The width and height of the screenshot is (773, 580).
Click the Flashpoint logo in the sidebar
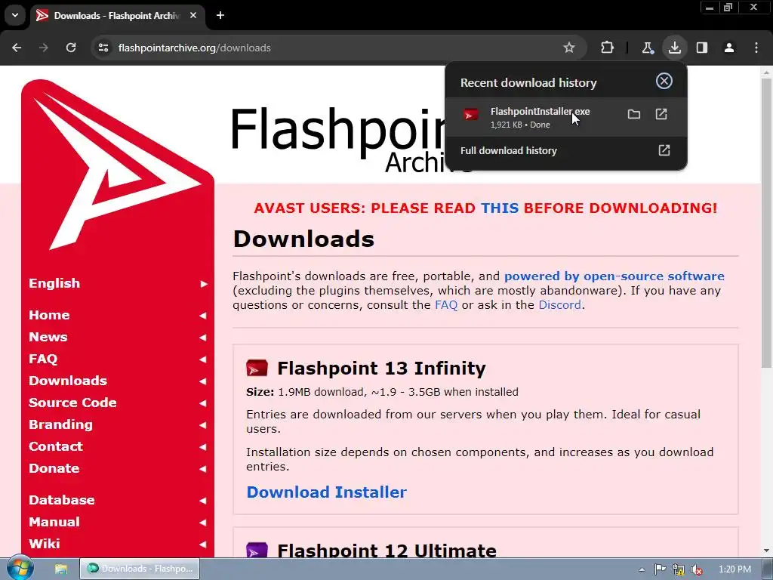click(x=117, y=165)
